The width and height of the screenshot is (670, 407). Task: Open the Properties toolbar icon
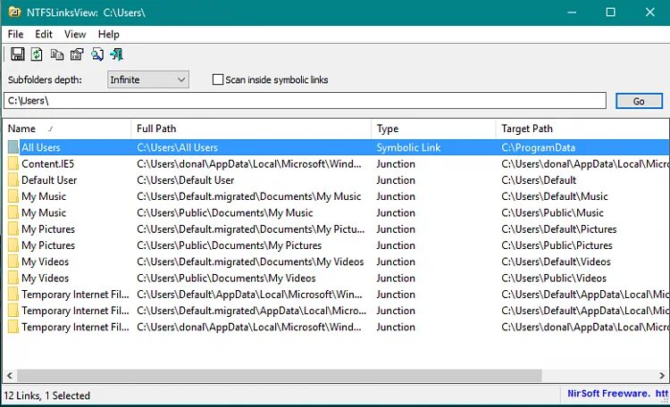[x=77, y=54]
